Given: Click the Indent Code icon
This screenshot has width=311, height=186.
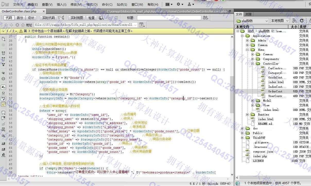Looking at the screenshot, I should coord(3,144).
